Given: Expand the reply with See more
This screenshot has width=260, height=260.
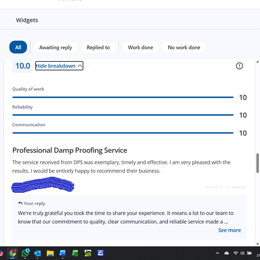Looking at the screenshot, I should (x=230, y=230).
